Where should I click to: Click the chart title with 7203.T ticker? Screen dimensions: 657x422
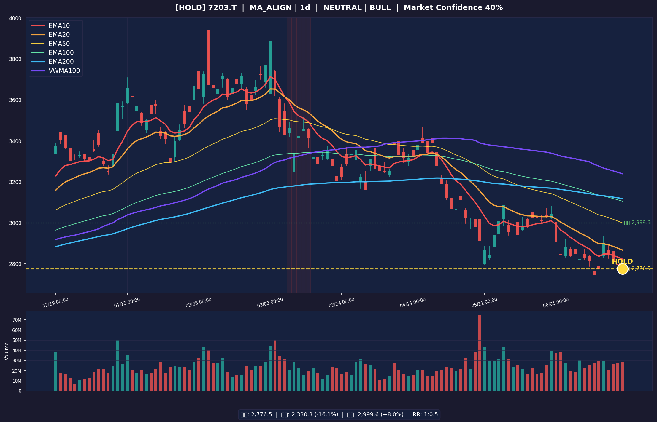click(339, 8)
